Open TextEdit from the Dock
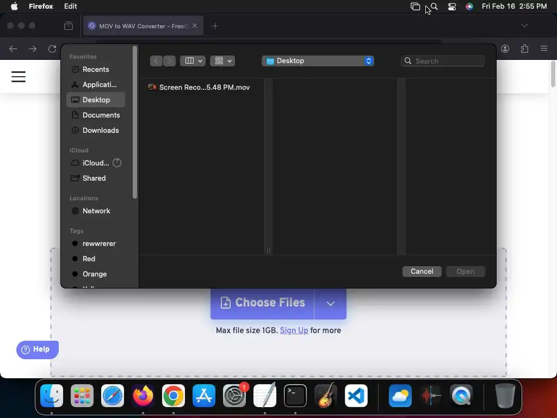 pos(265,396)
